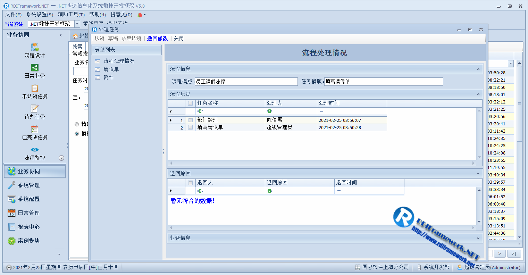
Task: Click 撤回修改 in task toolbar
Action: [157, 39]
